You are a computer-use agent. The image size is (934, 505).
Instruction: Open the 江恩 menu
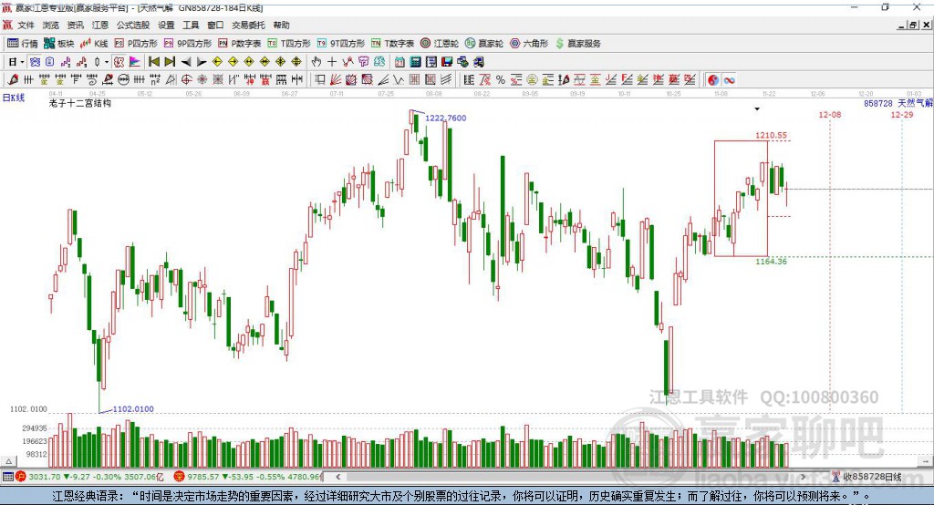click(100, 25)
